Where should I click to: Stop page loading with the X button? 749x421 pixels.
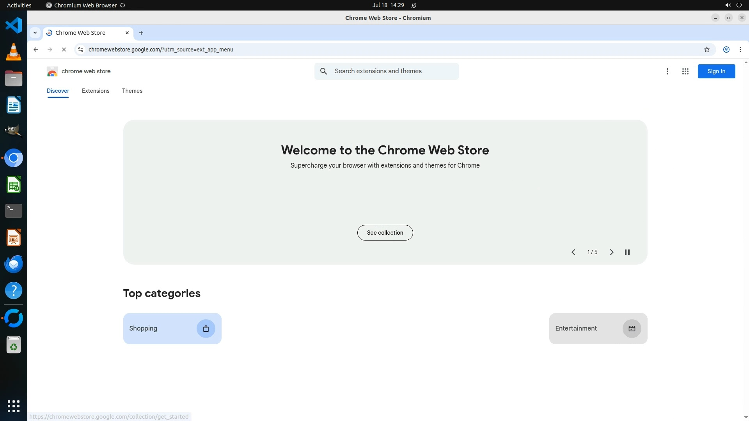coord(64,50)
